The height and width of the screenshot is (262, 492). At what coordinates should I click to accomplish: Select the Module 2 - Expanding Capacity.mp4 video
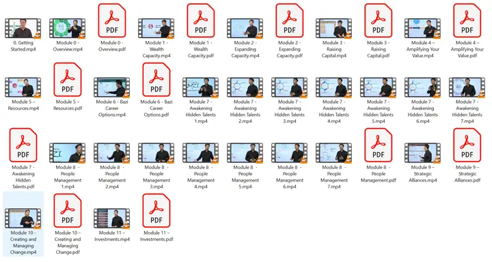pyautogui.click(x=245, y=28)
